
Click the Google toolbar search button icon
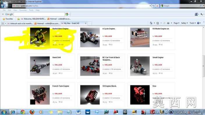tap(67, 14)
